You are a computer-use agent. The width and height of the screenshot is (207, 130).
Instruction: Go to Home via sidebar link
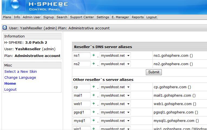pyautogui.click(x=10, y=83)
